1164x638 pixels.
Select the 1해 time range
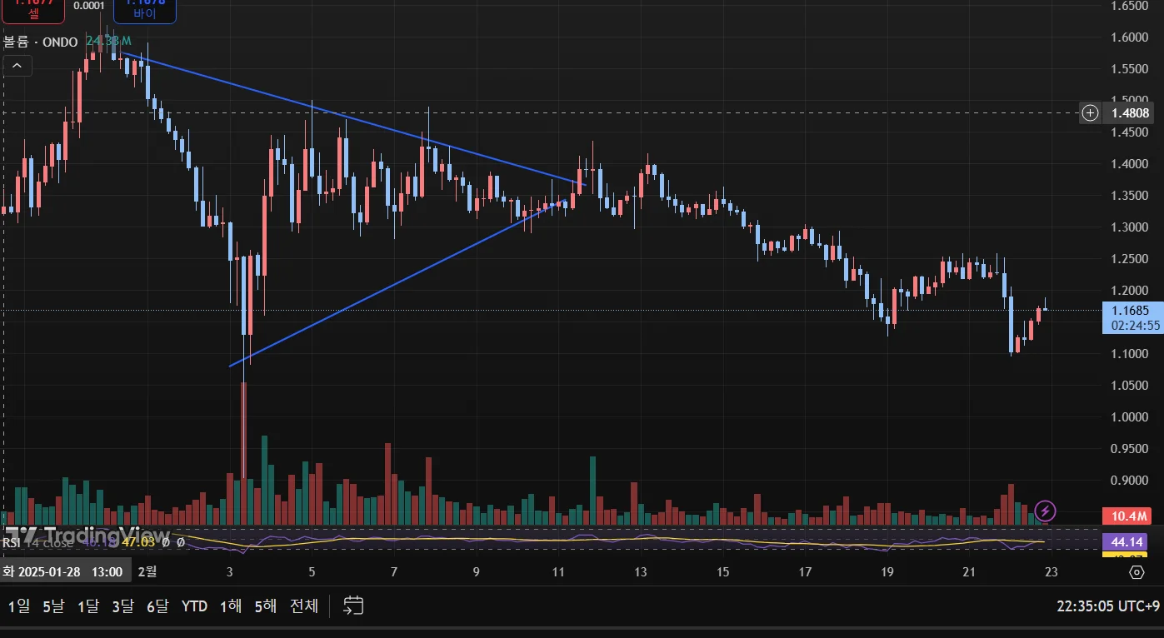(x=231, y=606)
